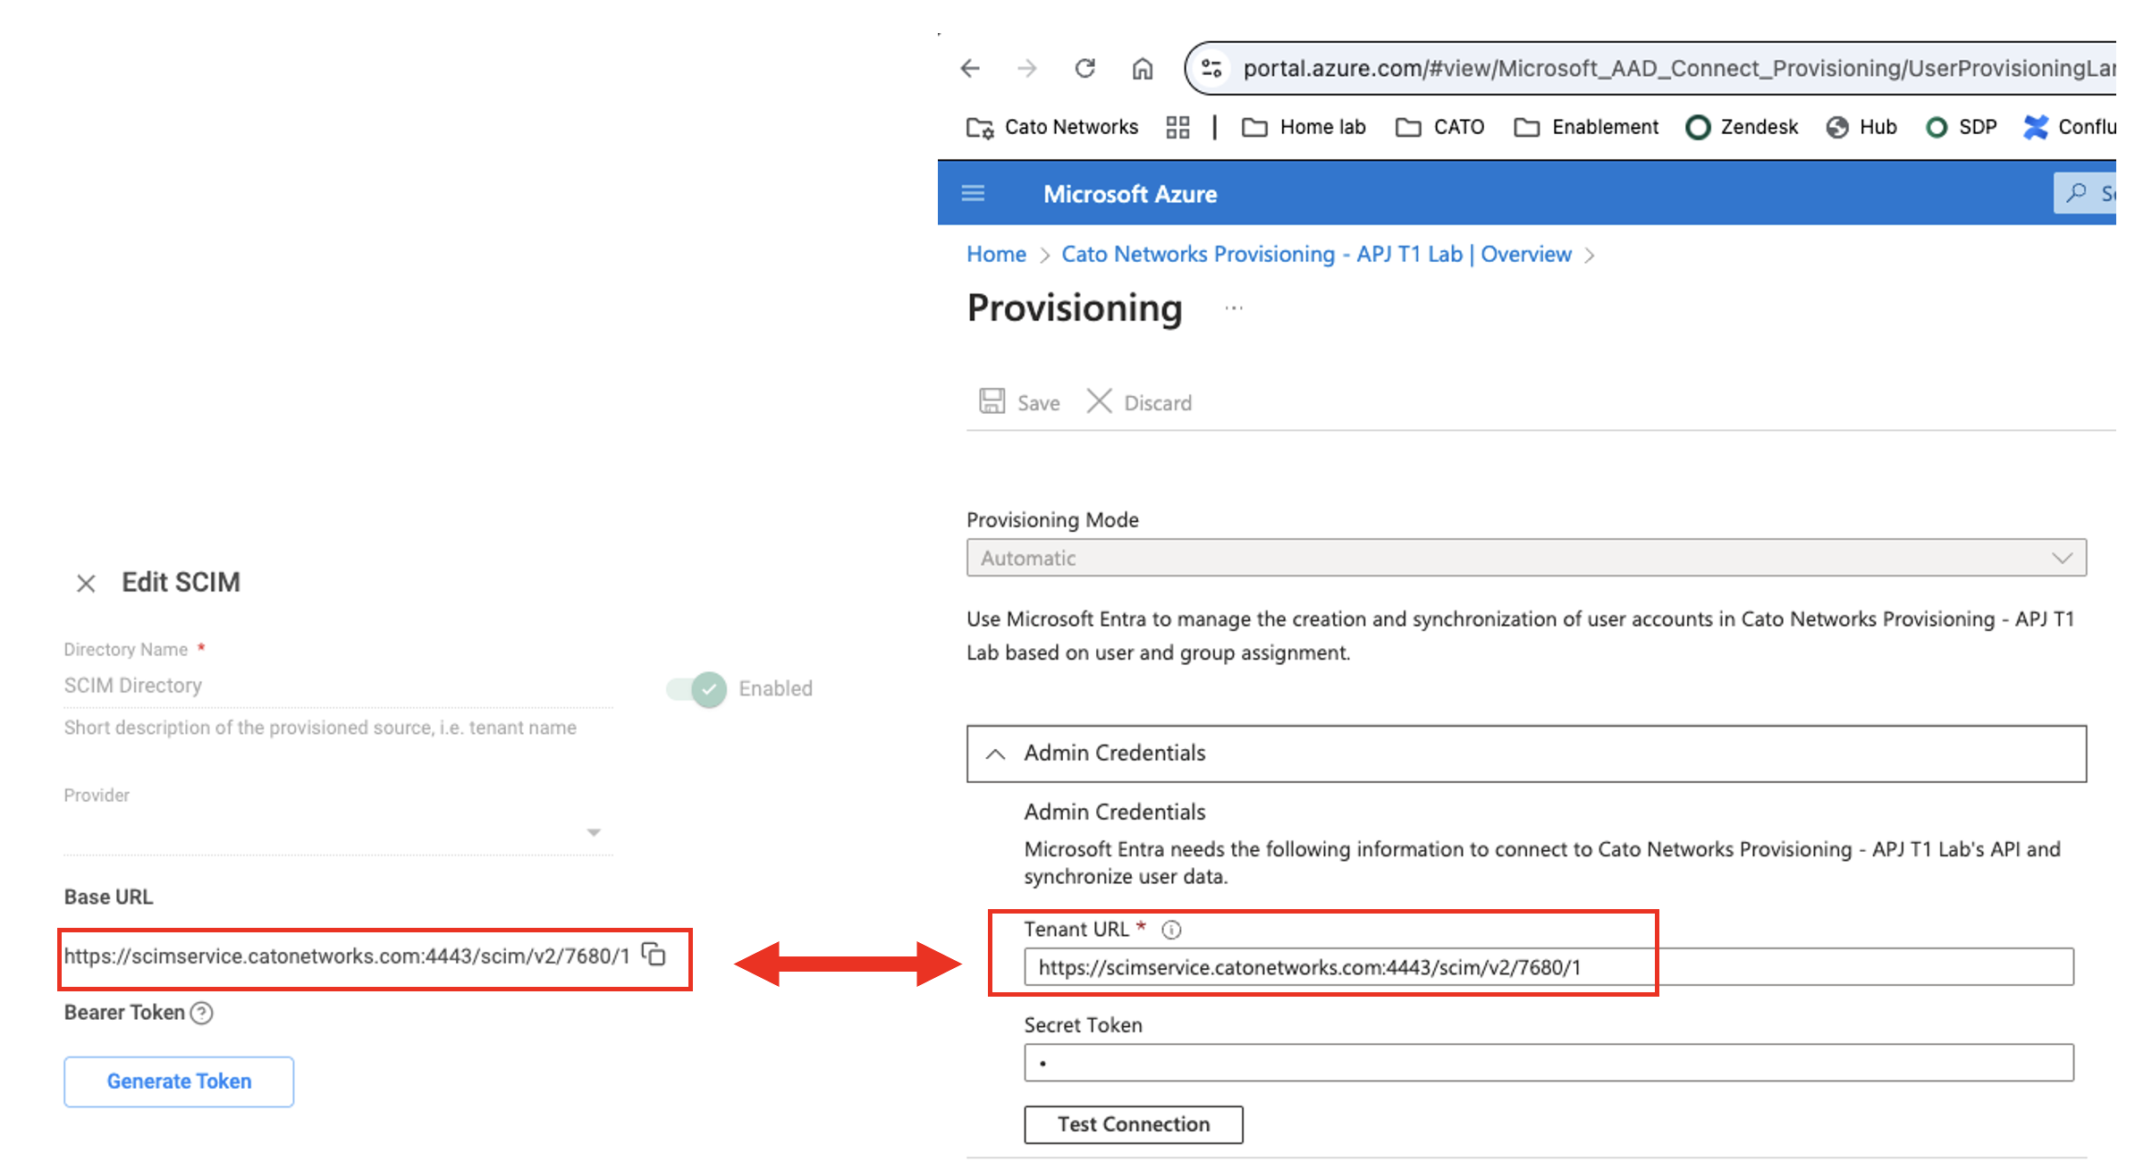Click the Generate Token button

coord(178,1081)
